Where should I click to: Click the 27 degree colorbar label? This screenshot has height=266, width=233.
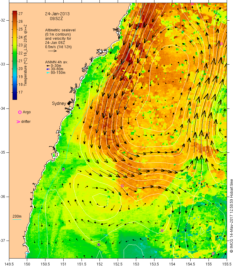21,13
